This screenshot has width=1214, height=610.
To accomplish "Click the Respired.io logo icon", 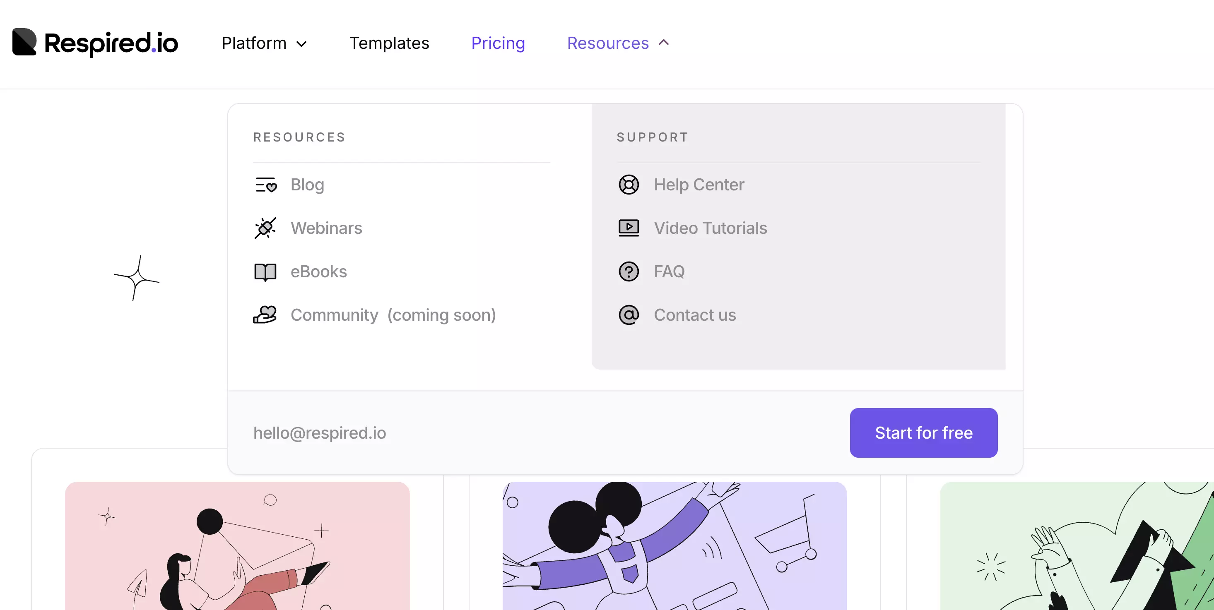I will pyautogui.click(x=24, y=42).
